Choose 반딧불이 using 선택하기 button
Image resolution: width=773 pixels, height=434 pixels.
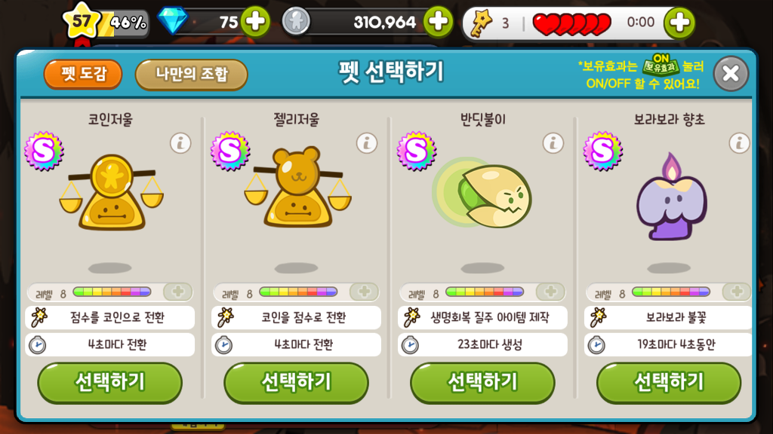(482, 382)
